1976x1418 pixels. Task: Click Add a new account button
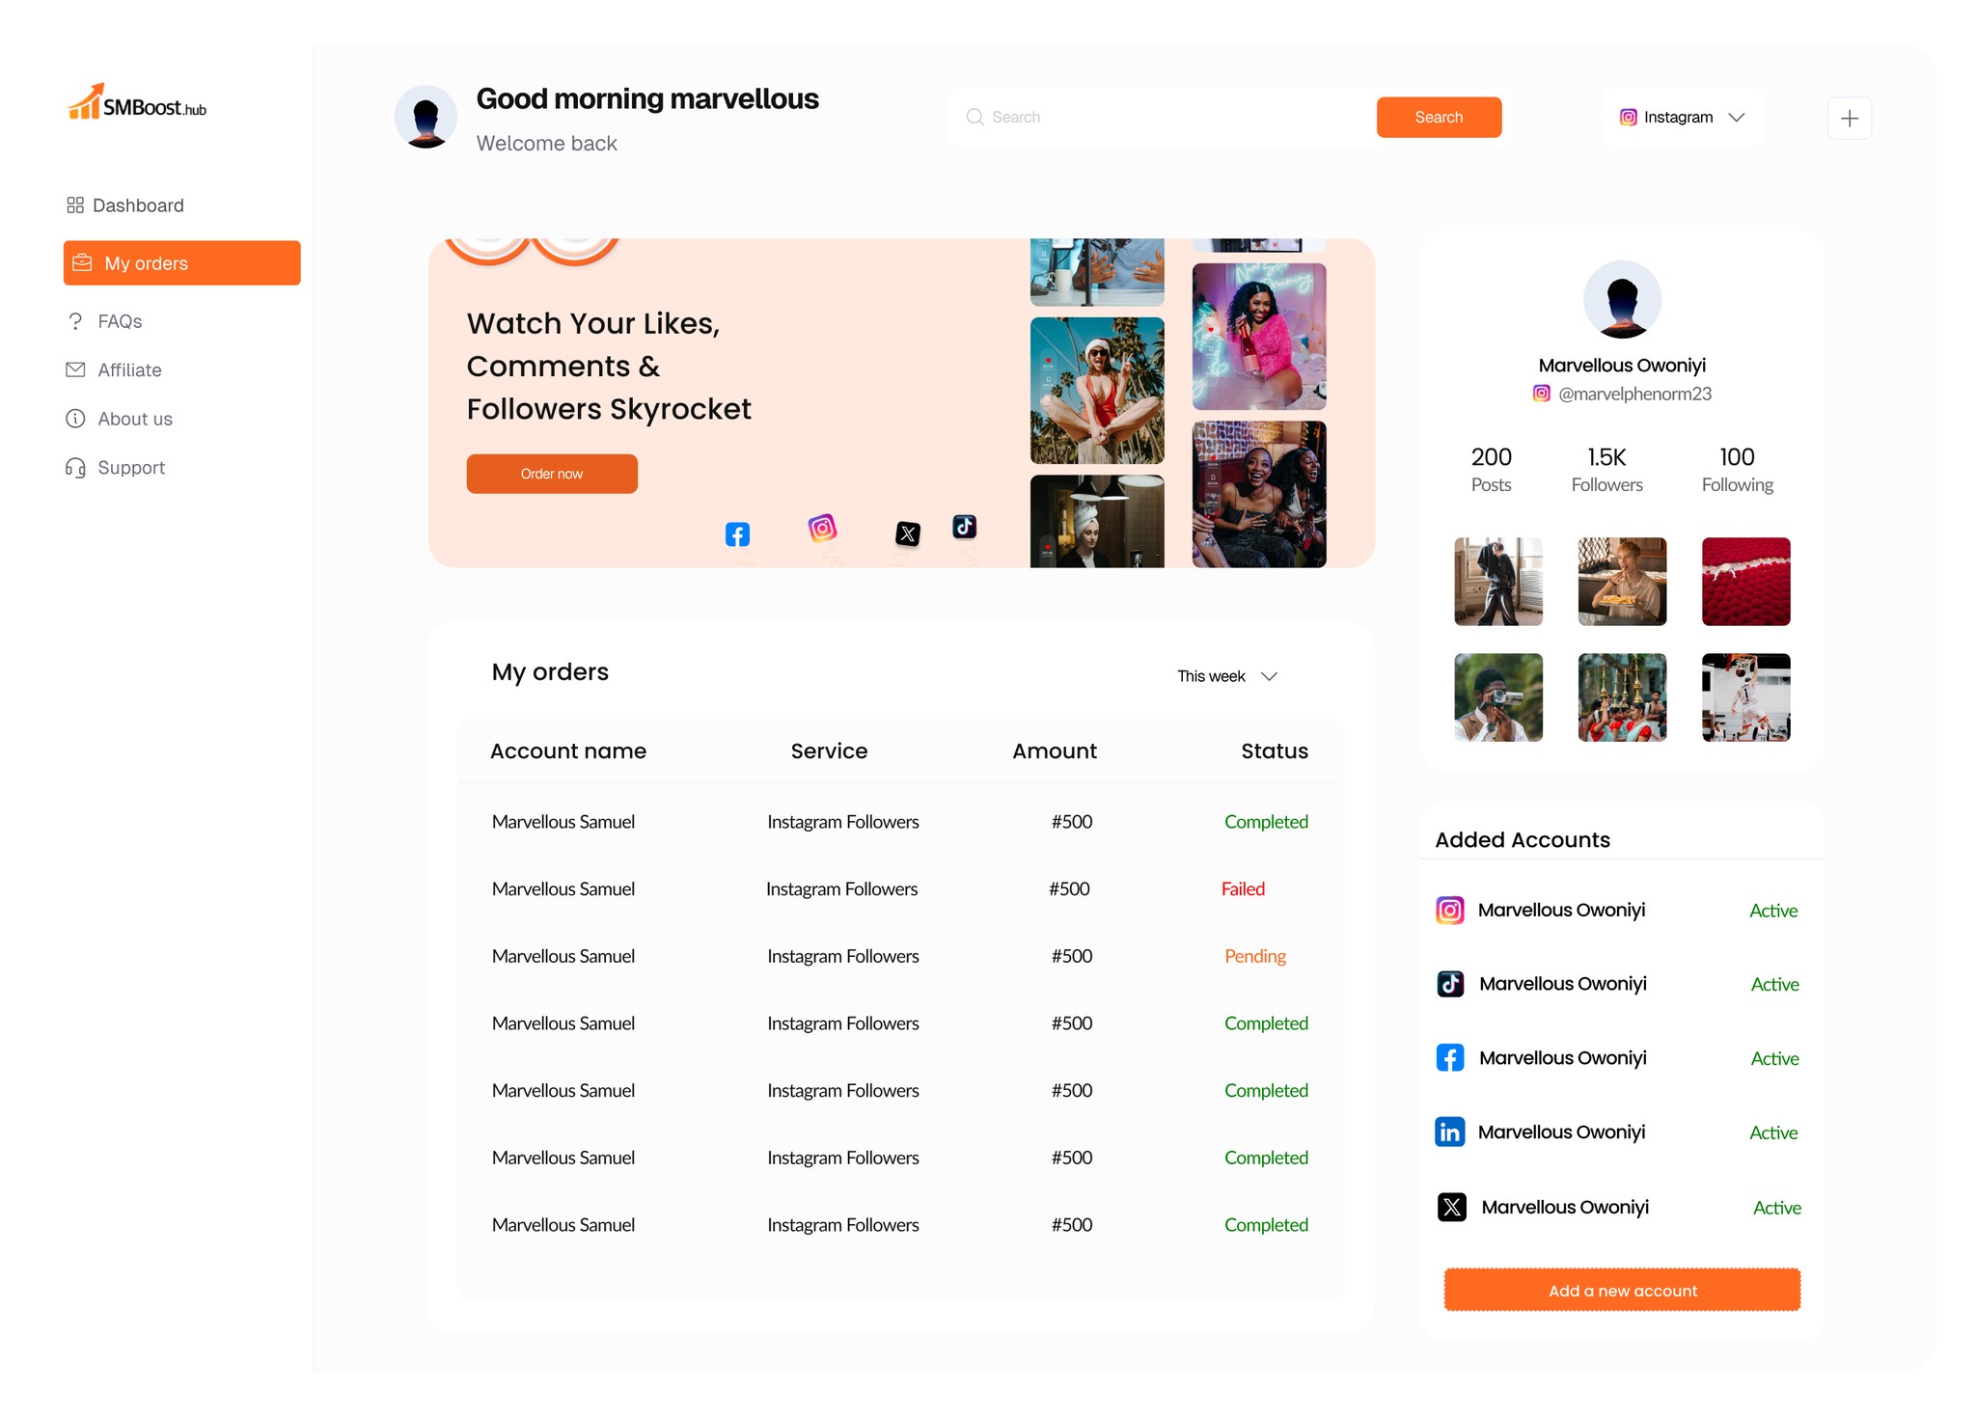(1622, 1291)
